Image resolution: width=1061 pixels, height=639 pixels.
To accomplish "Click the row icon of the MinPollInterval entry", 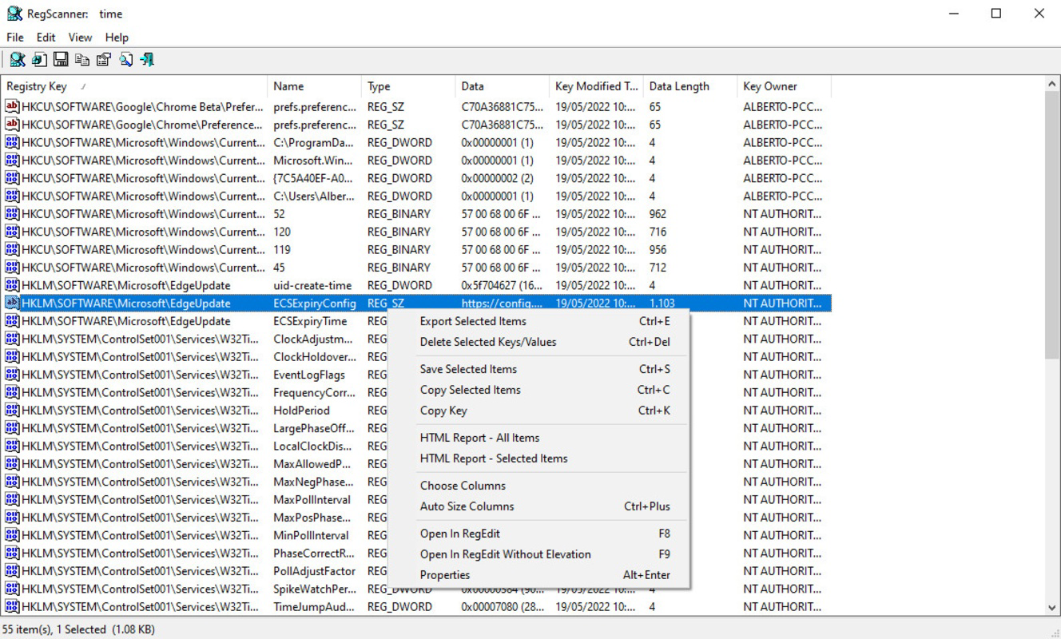I will click(12, 535).
